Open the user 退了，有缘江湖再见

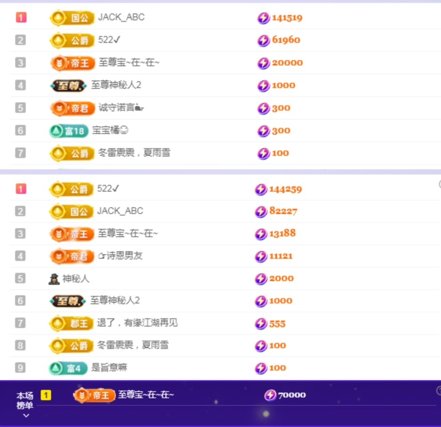point(137,322)
